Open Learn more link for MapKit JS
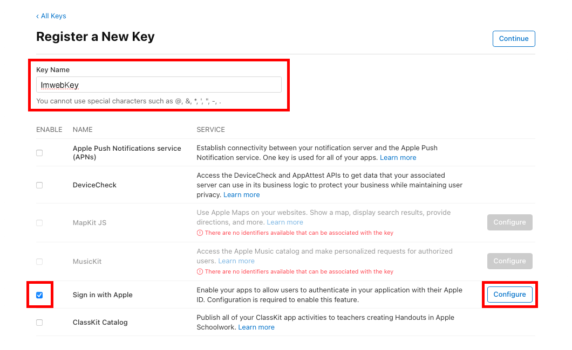The height and width of the screenshot is (350, 572). (285, 222)
